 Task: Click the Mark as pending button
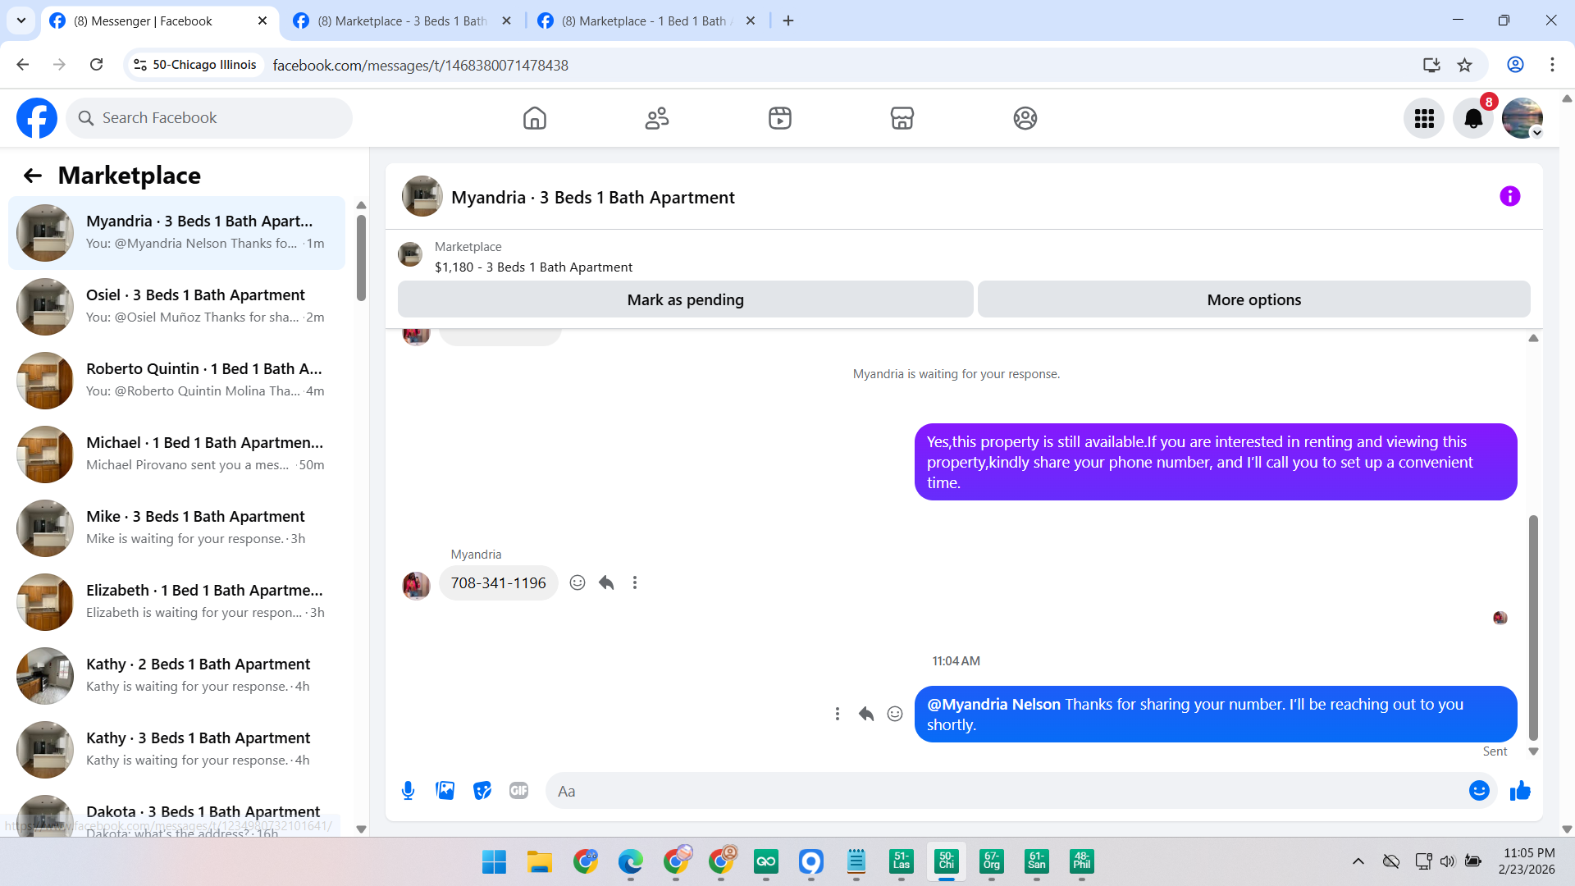pos(685,300)
